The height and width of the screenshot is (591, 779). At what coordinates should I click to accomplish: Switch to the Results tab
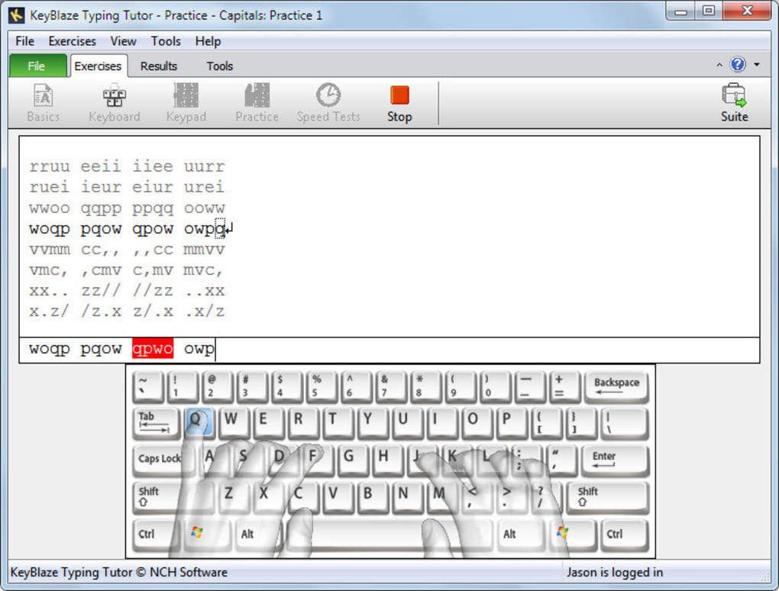(x=158, y=66)
